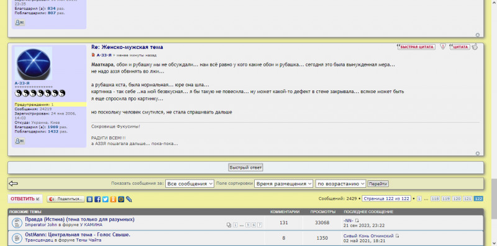
Task: View the А-ЗЗ-Я star sapphire avatar
Action: pyautogui.click(x=34, y=64)
